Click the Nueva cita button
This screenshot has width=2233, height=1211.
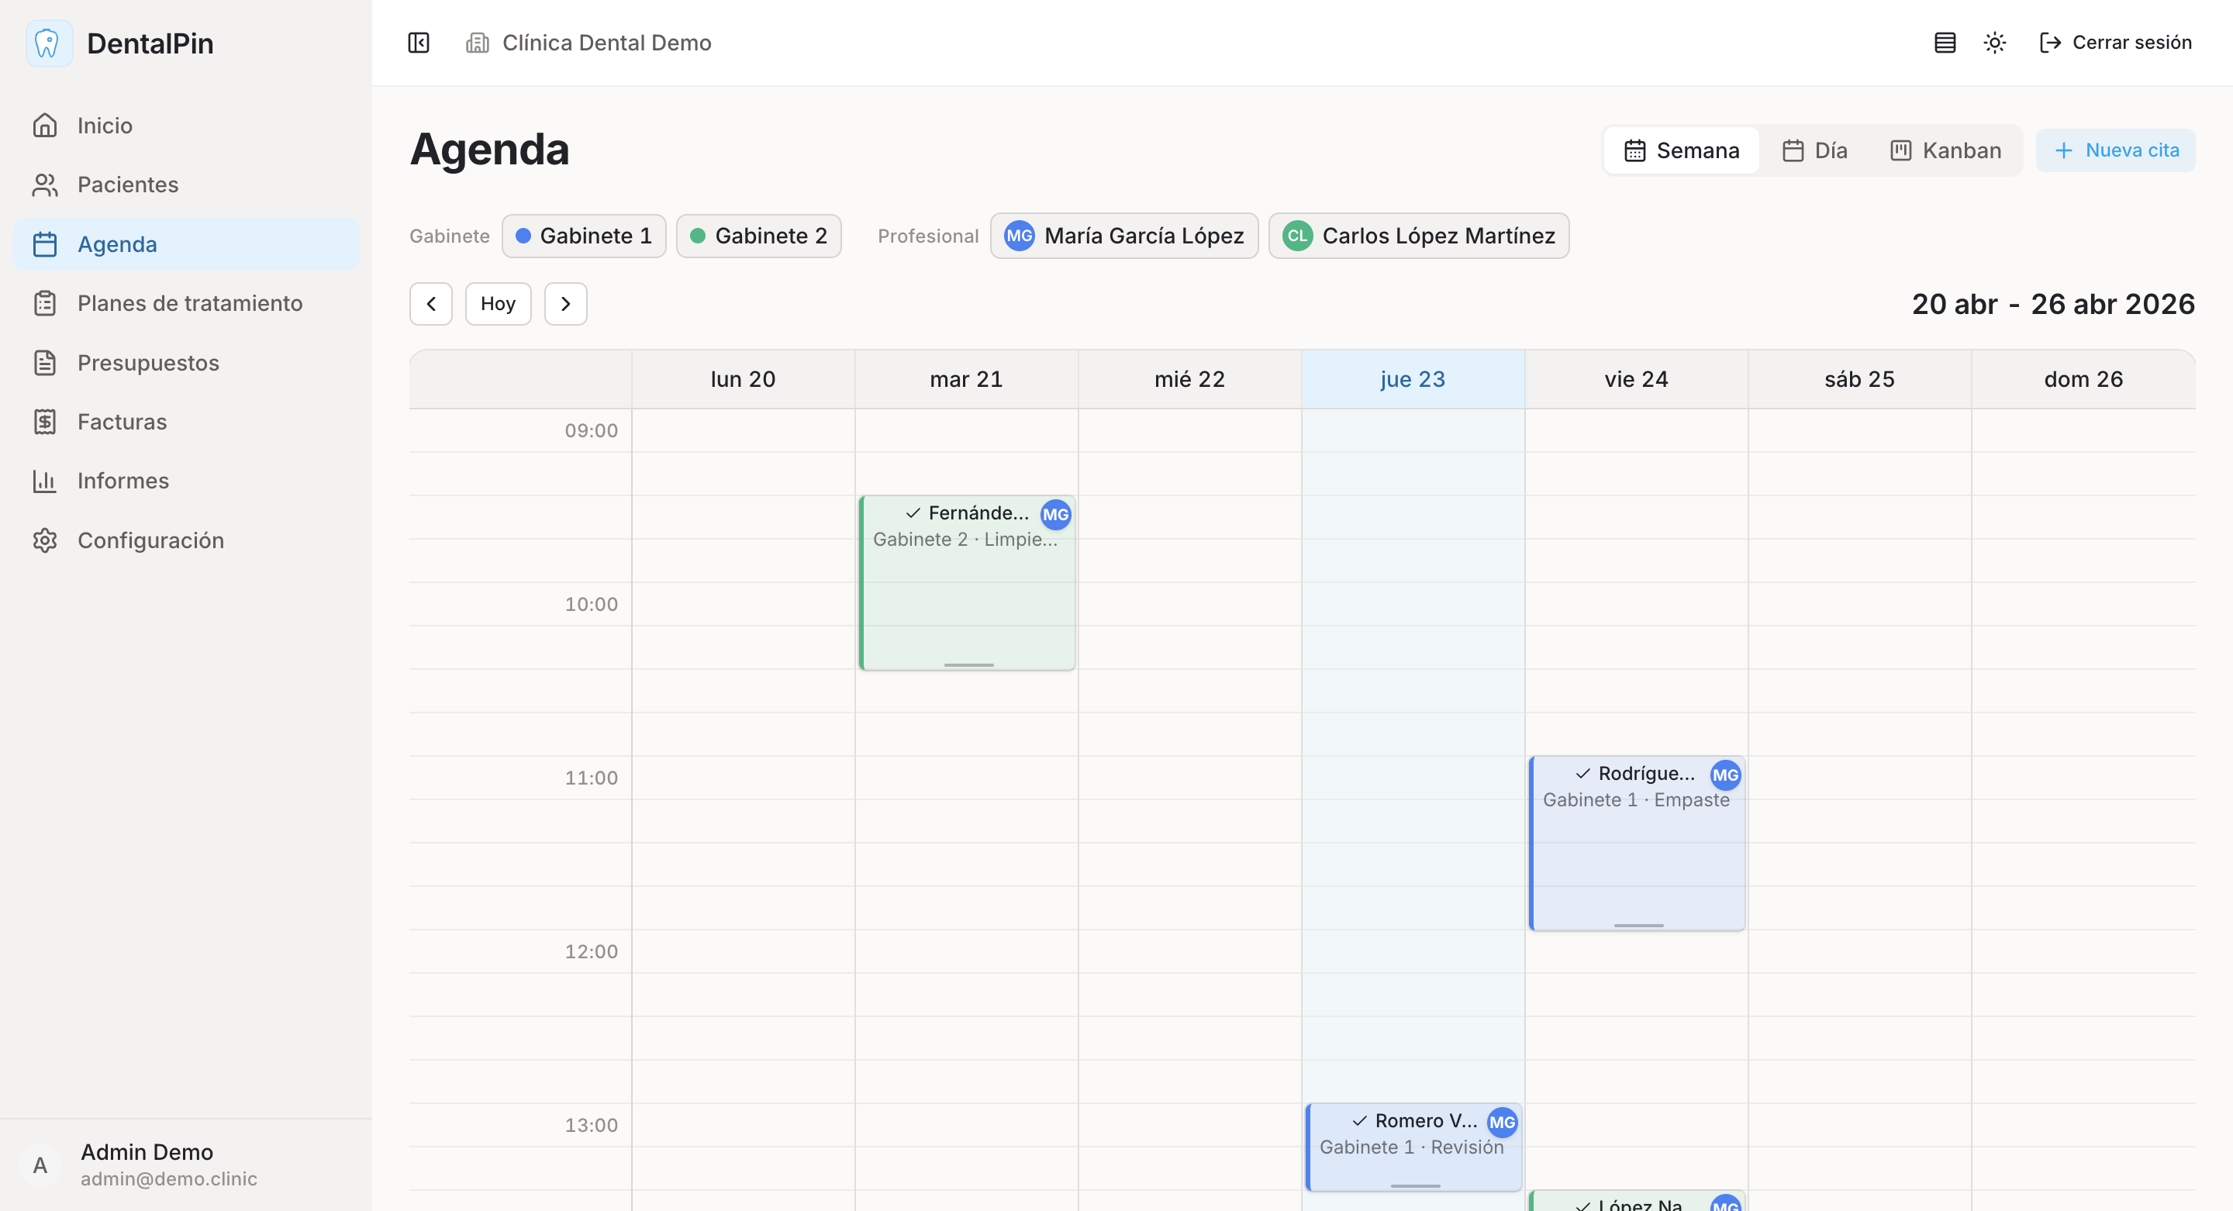(x=2115, y=151)
